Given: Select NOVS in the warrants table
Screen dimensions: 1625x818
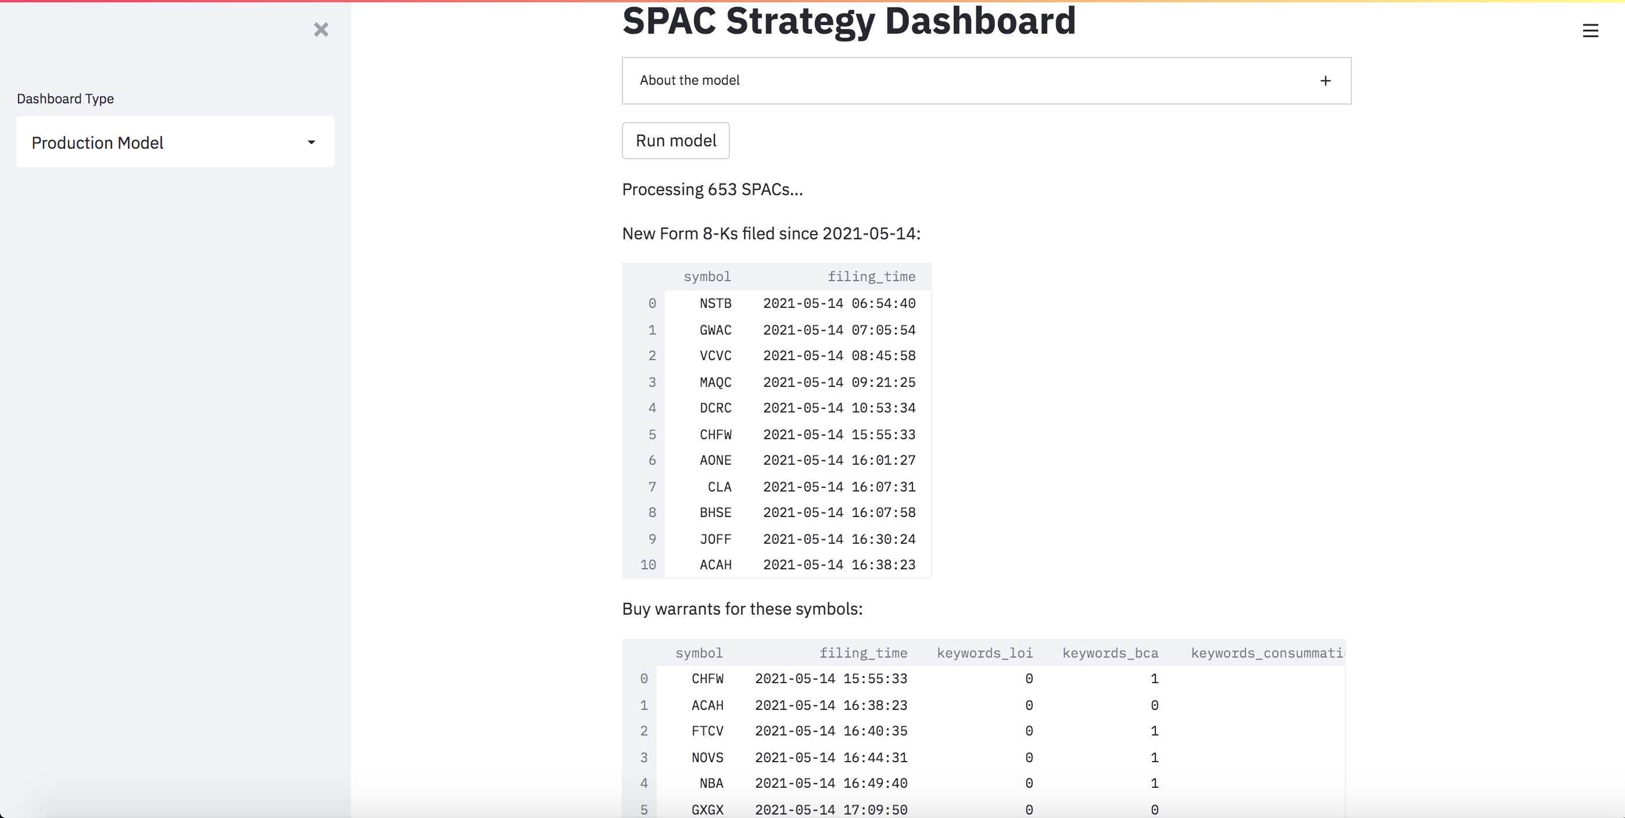Looking at the screenshot, I should point(707,758).
